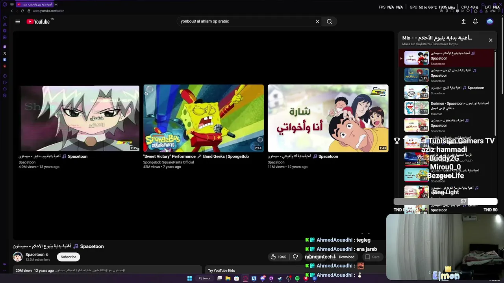The height and width of the screenshot is (283, 504).
Task: Click the taskbar Search box
Action: pos(204,278)
